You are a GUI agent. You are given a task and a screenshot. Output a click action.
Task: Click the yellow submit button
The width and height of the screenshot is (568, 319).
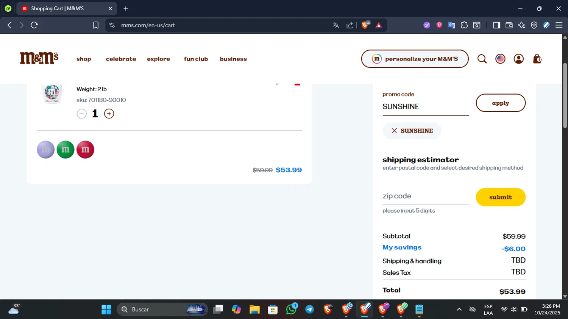501,197
